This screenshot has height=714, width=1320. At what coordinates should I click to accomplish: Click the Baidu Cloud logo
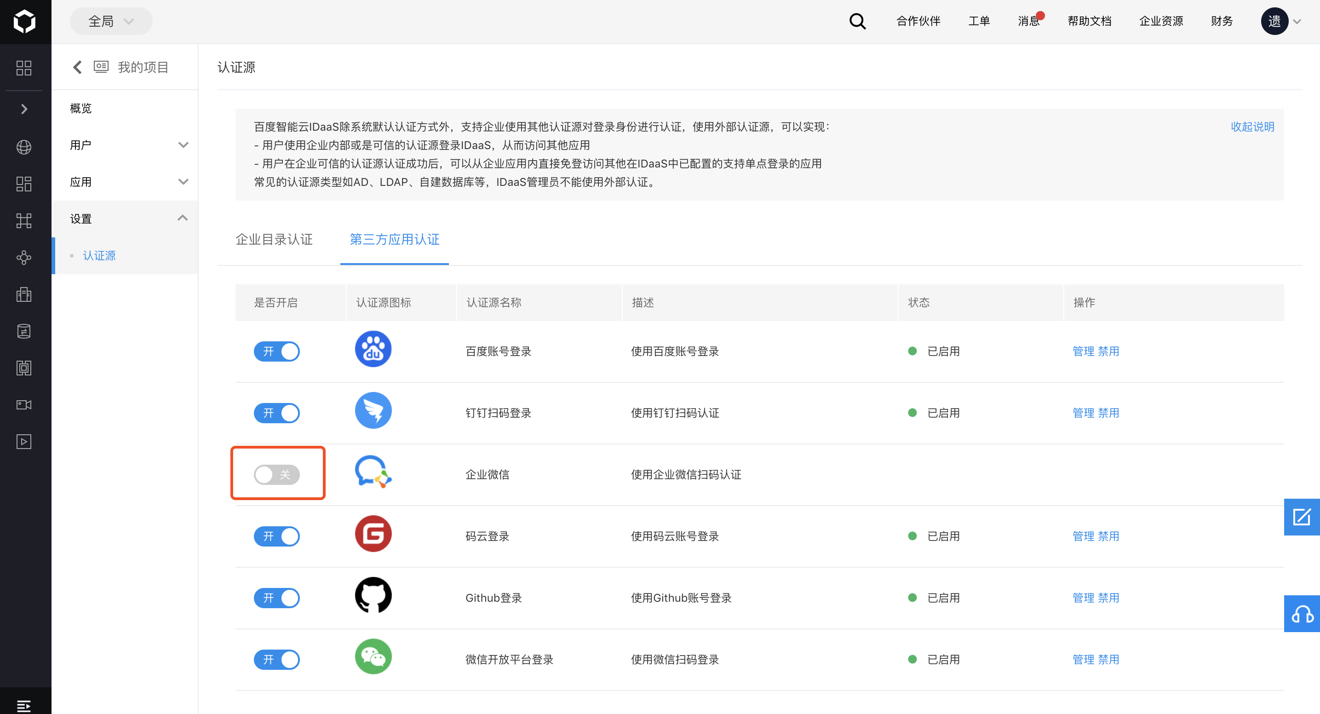pos(24,22)
